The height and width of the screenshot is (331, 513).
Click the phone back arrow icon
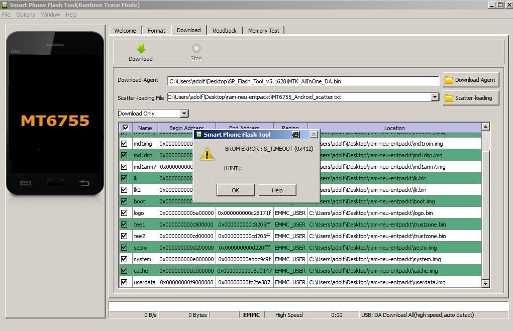84,183
